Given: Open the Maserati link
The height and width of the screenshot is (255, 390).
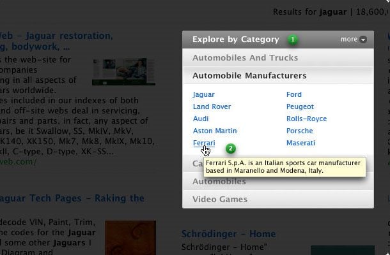Looking at the screenshot, I should coord(300,143).
